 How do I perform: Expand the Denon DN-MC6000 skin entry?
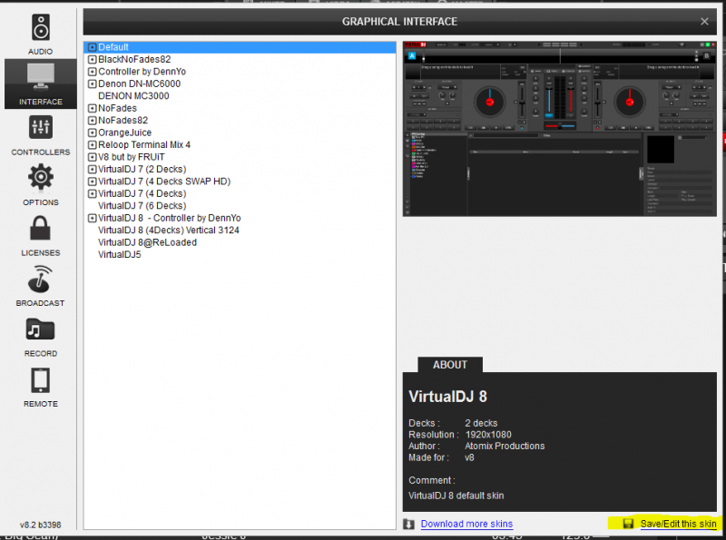[x=93, y=83]
